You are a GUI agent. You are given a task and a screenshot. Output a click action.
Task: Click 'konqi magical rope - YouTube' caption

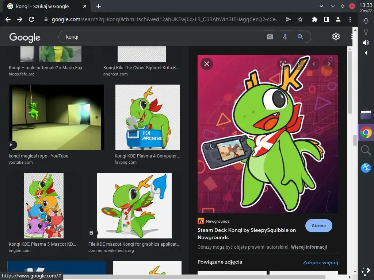pos(38,156)
